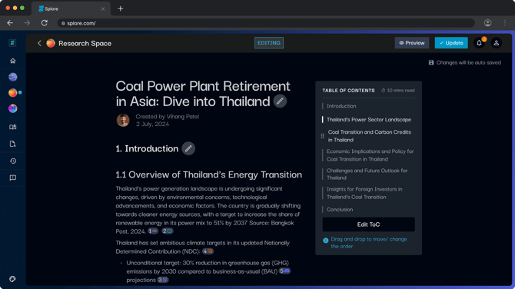Edit the report title with pencil icon
Screen dimensions: 515x289
[280, 101]
